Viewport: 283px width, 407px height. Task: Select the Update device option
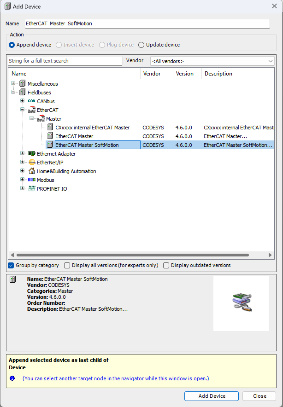[x=159, y=45]
